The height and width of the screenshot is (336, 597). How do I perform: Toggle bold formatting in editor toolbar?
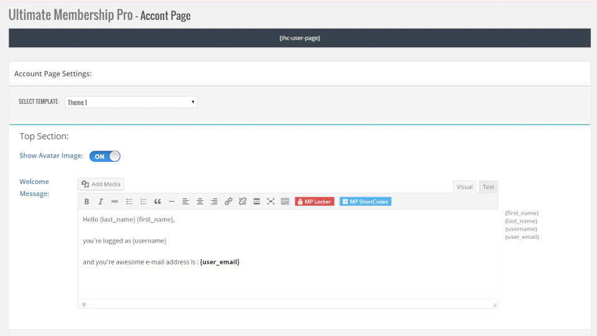[x=86, y=202]
